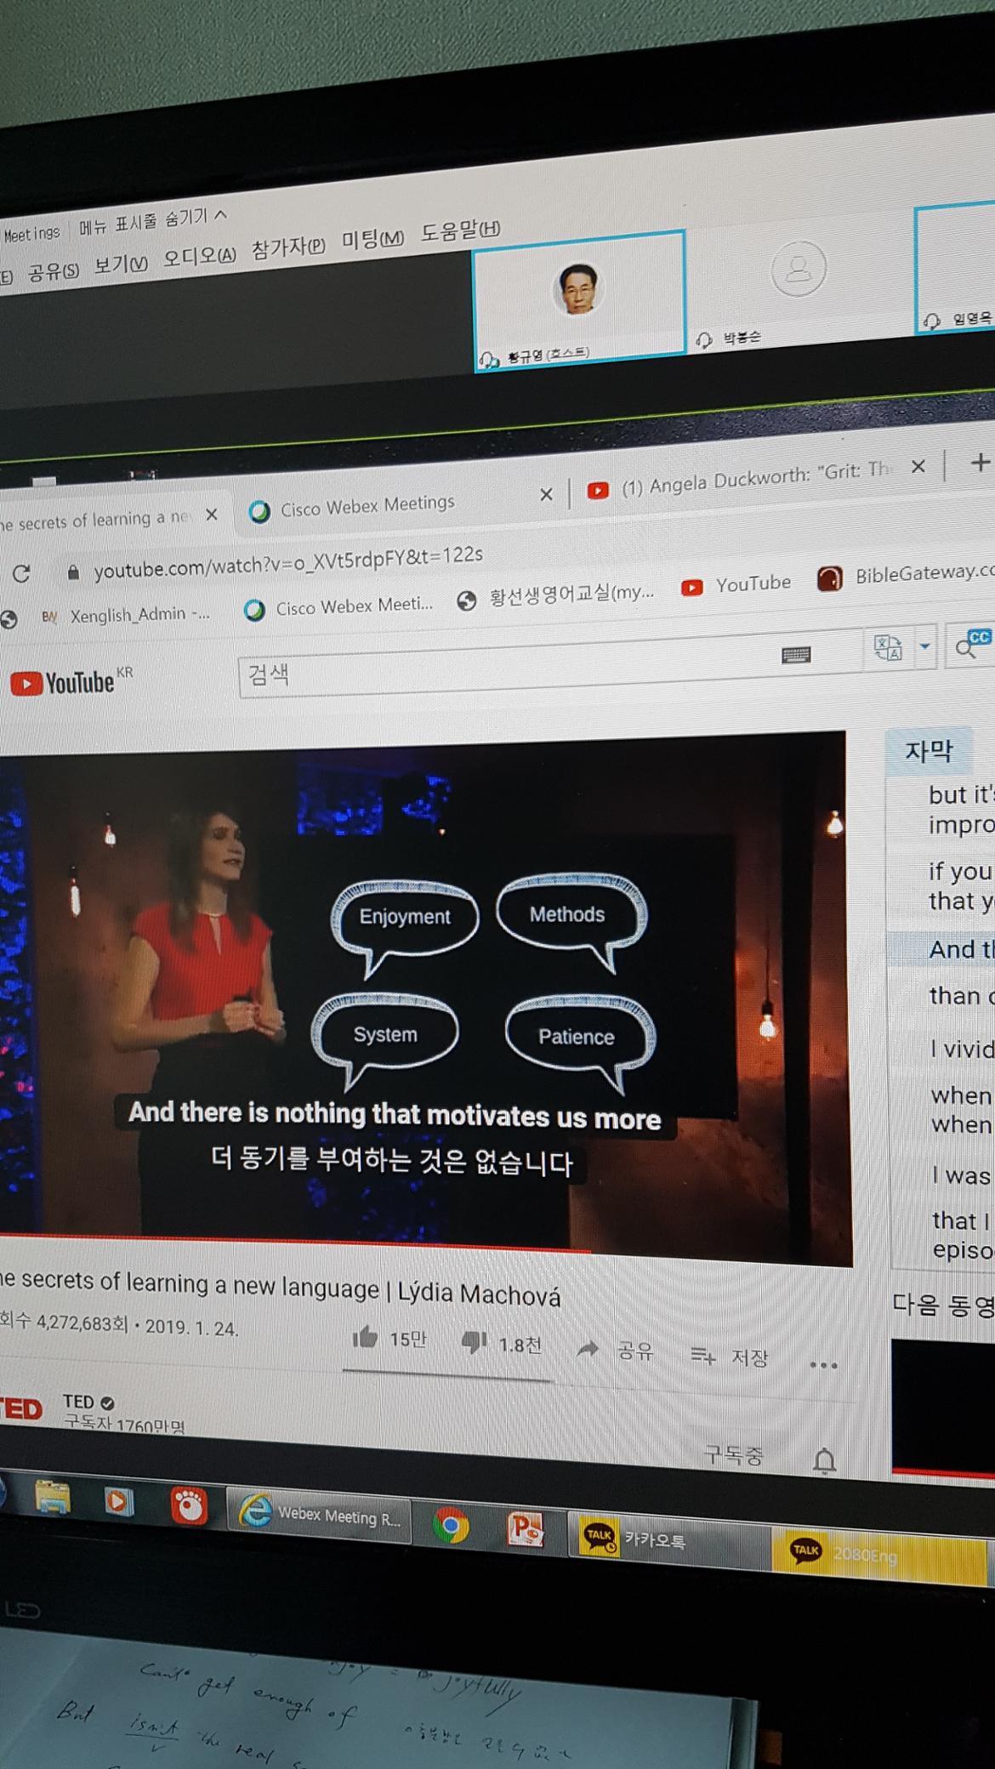Screen dimensions: 995x1769
Task: Open PowerPoint from the taskbar
Action: [x=525, y=1530]
